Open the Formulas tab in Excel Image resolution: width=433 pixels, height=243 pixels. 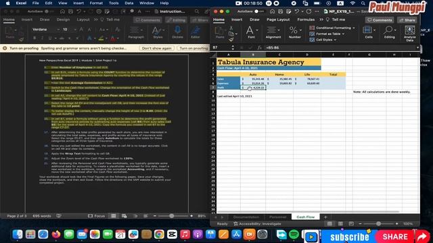coord(306,20)
